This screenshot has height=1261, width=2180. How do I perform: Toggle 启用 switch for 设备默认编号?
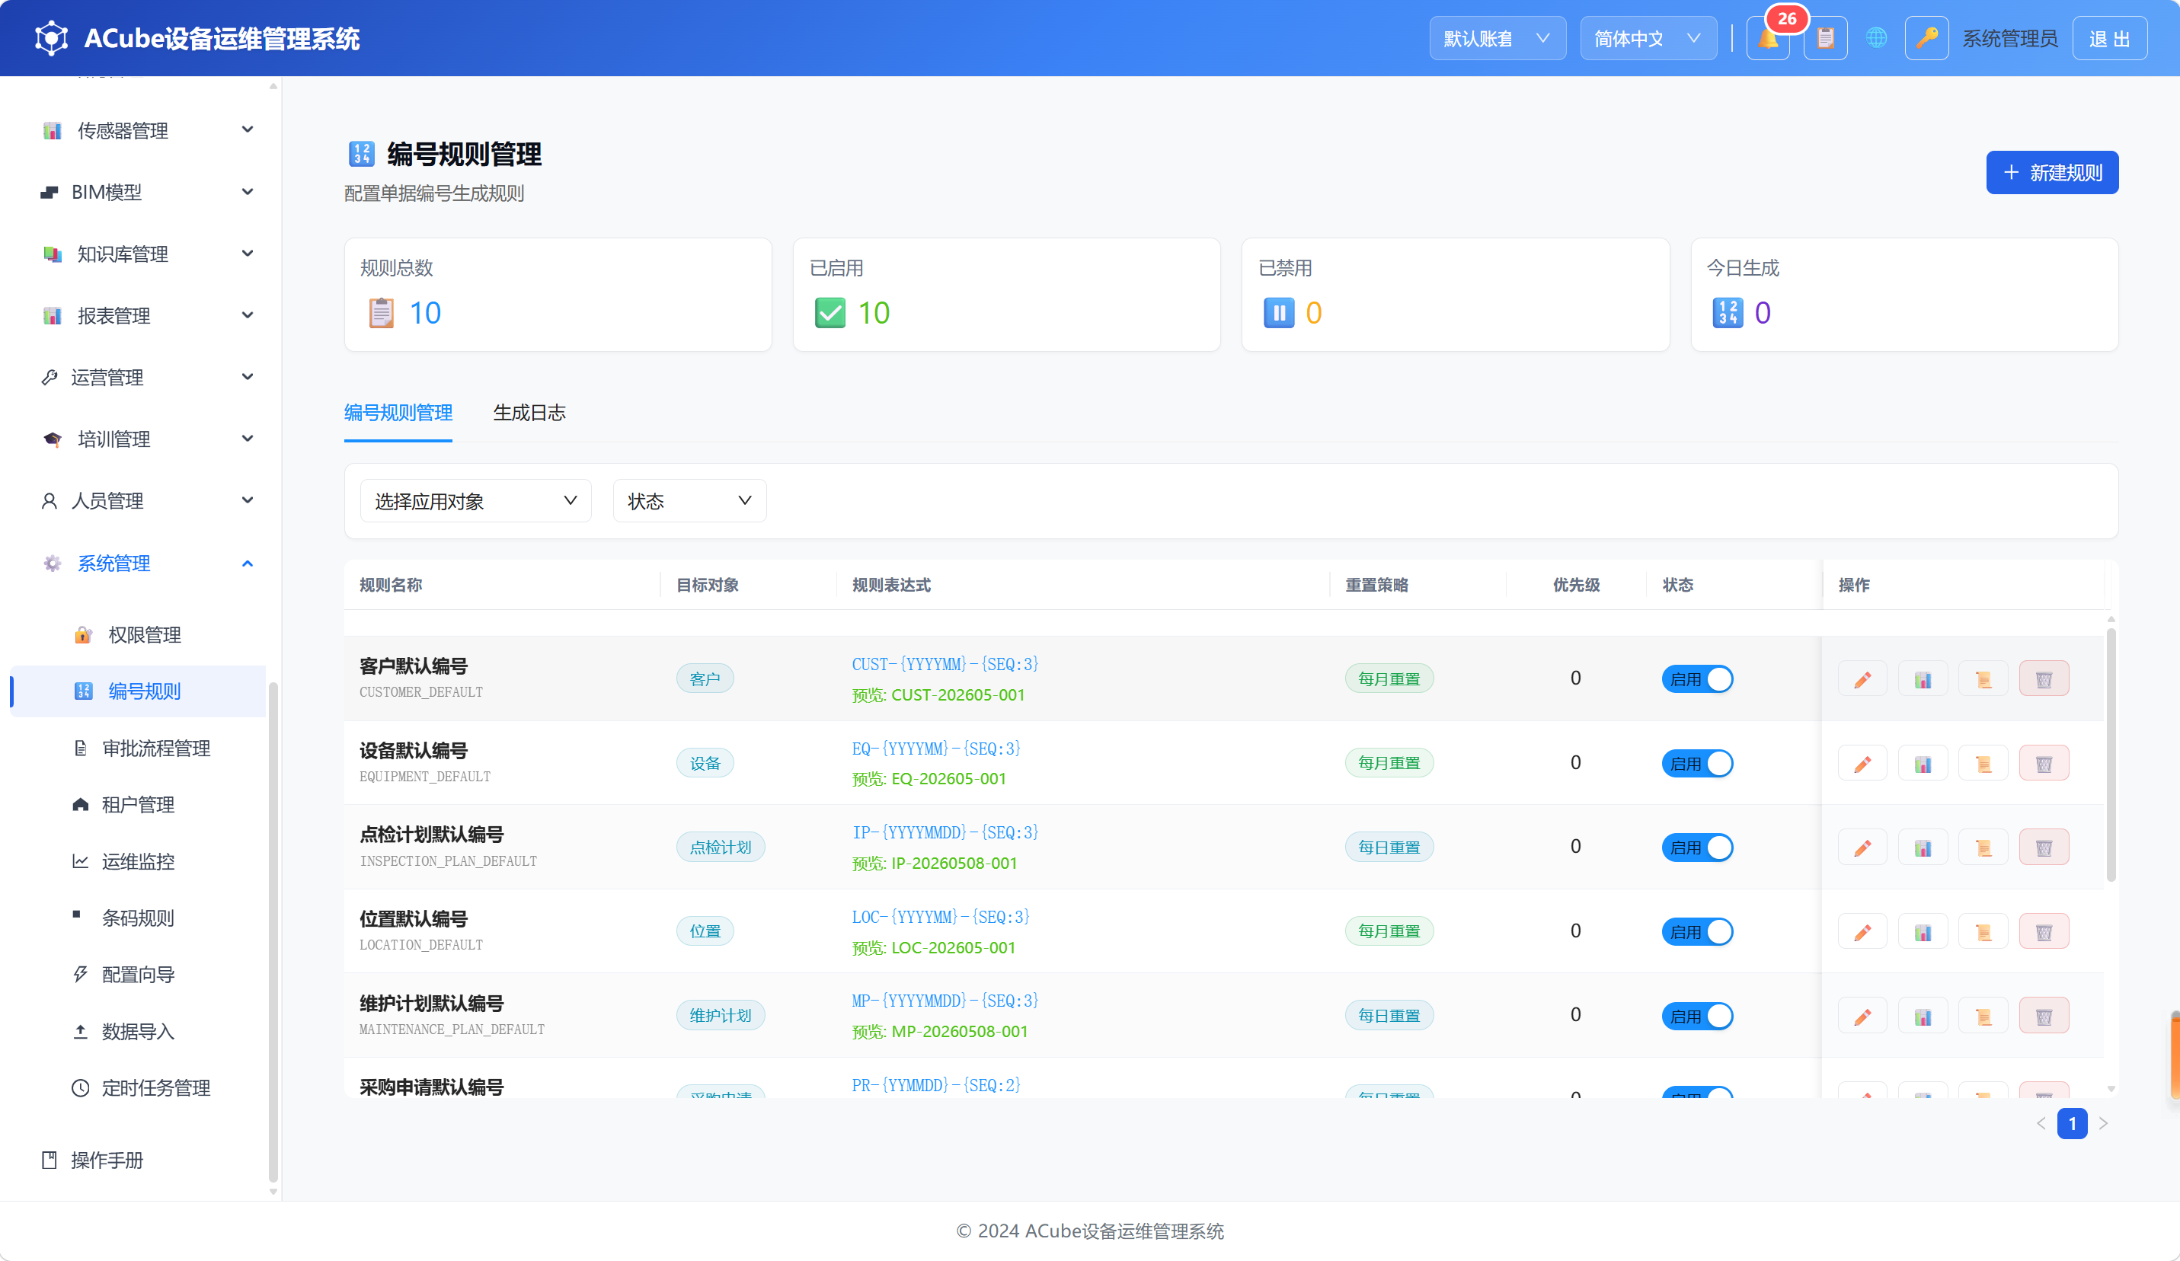click(1697, 764)
